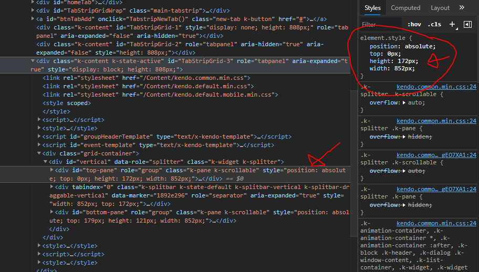The image size is (479, 272).
Task: Open kendo.commo… gEO7XA1:24 link for .k-scrollable rule
Action: click(436, 155)
